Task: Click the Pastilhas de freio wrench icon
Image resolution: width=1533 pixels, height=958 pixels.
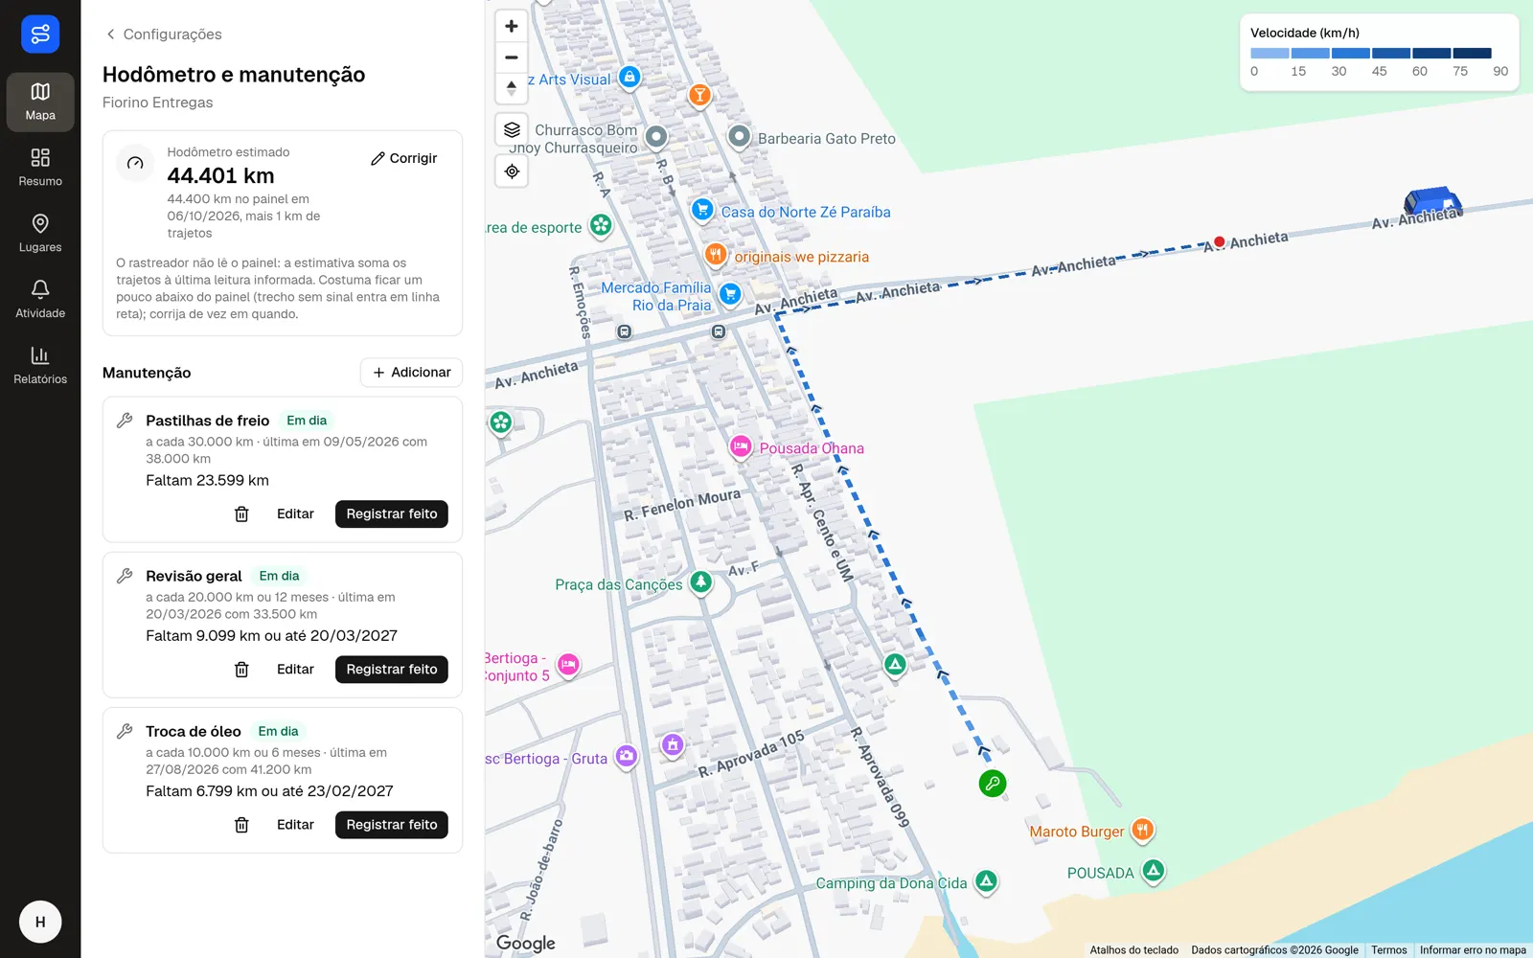Action: tap(125, 421)
